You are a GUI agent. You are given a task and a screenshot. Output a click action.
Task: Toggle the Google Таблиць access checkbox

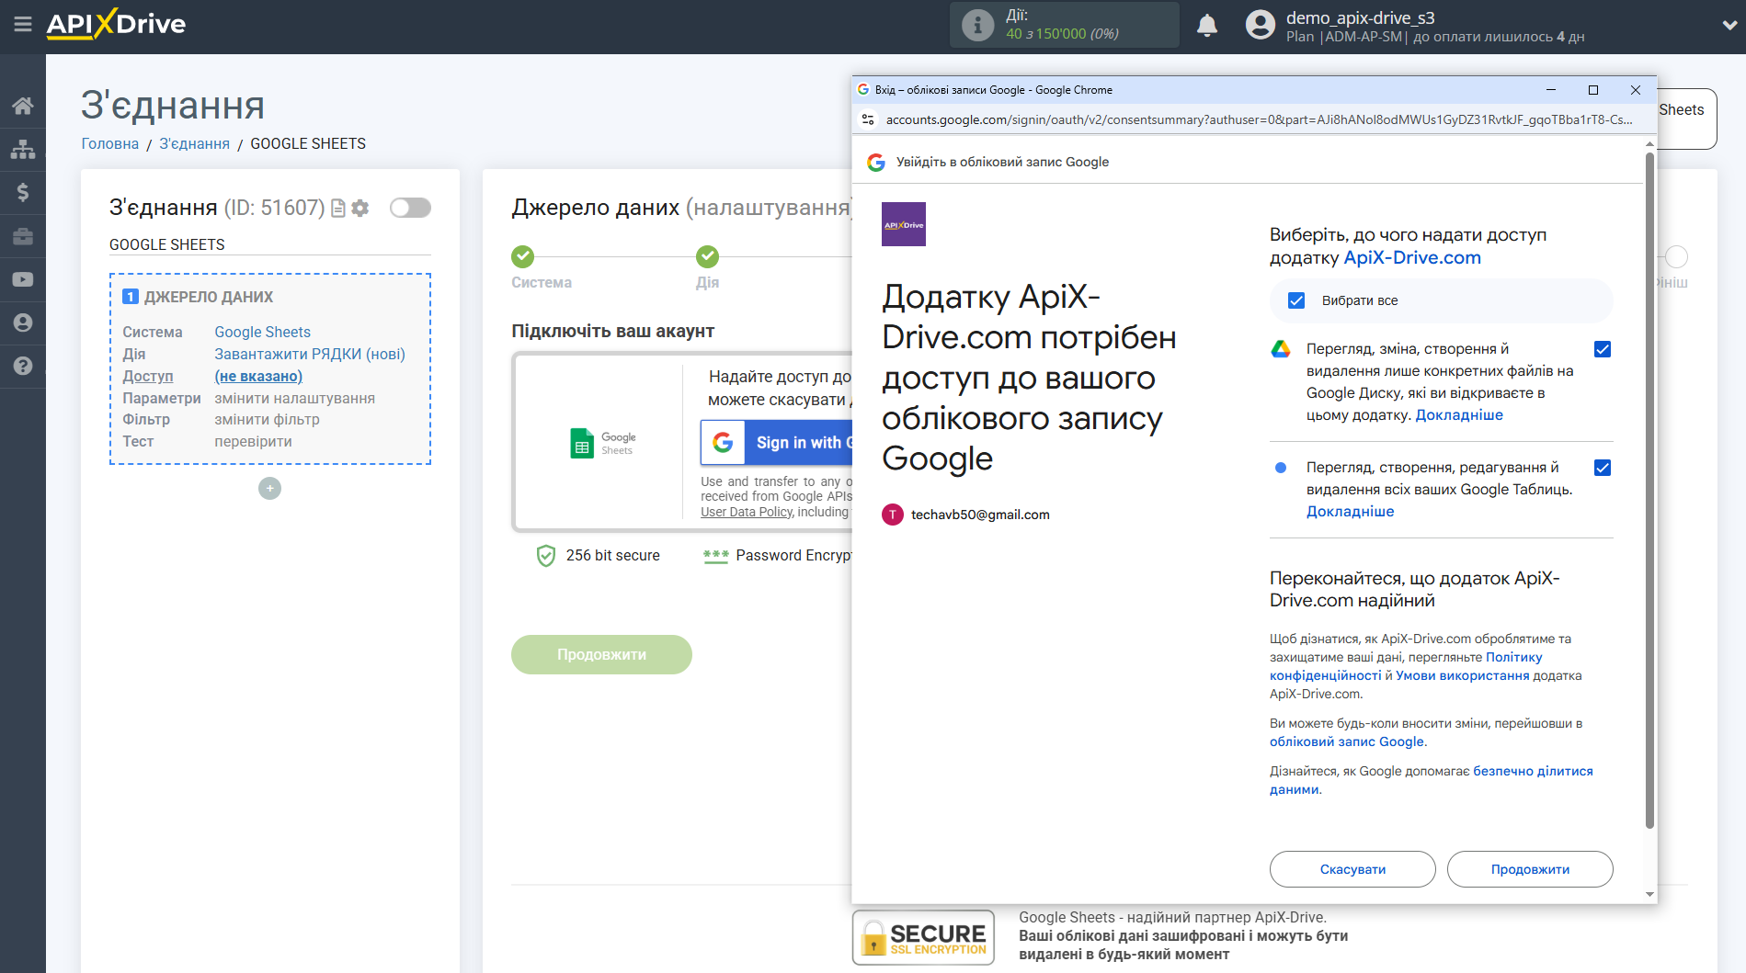tap(1603, 468)
